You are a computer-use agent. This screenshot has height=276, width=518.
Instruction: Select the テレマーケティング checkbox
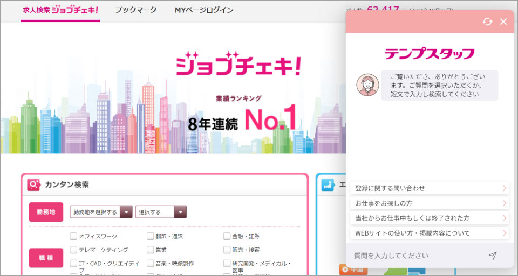[73, 250]
